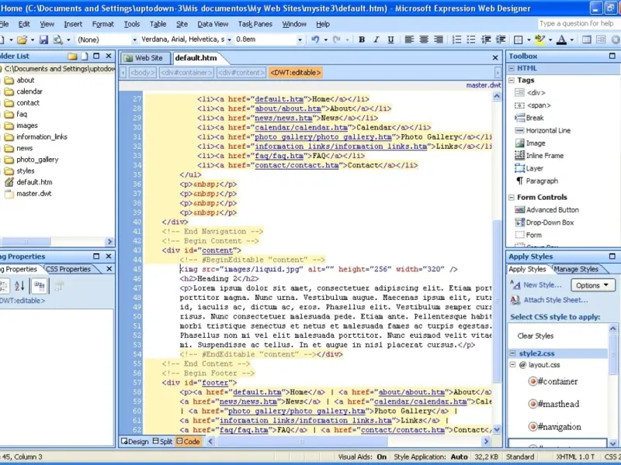
Task: Apply bulleted list formatting
Action: 471,40
